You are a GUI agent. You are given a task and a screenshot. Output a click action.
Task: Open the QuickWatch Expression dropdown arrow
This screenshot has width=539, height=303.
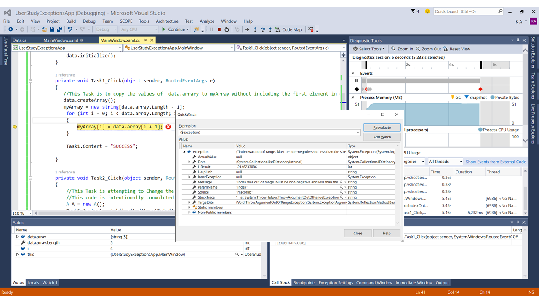tap(358, 132)
